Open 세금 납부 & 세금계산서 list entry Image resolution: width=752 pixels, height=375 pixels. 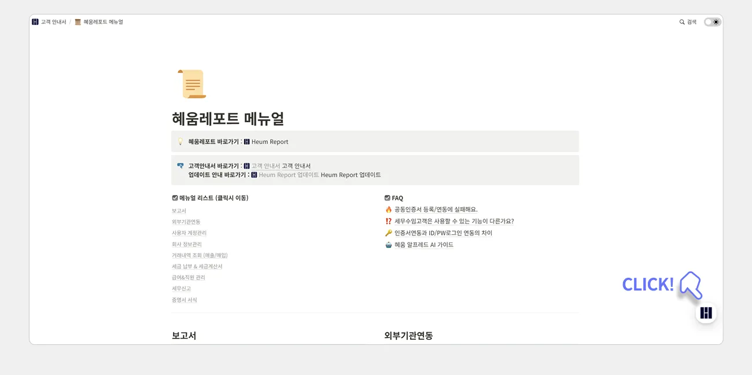(197, 266)
